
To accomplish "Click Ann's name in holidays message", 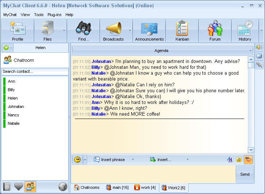I will coord(95,102).
